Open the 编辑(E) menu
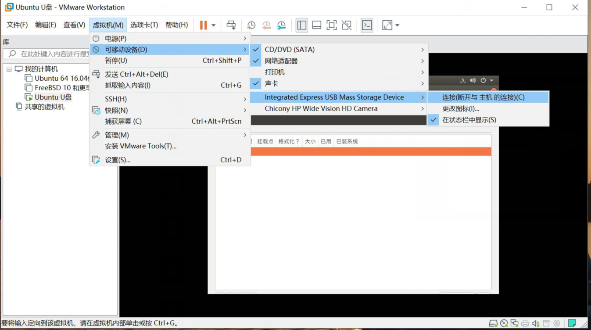 click(46, 25)
